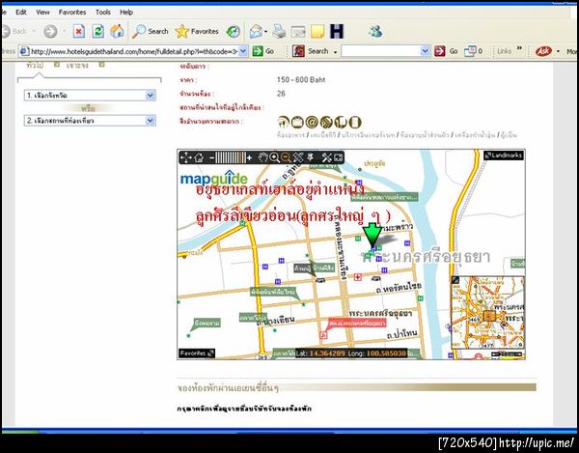Screen dimensions: 579x453
Task: Click the Forward navigation arrow
Action: [50, 32]
